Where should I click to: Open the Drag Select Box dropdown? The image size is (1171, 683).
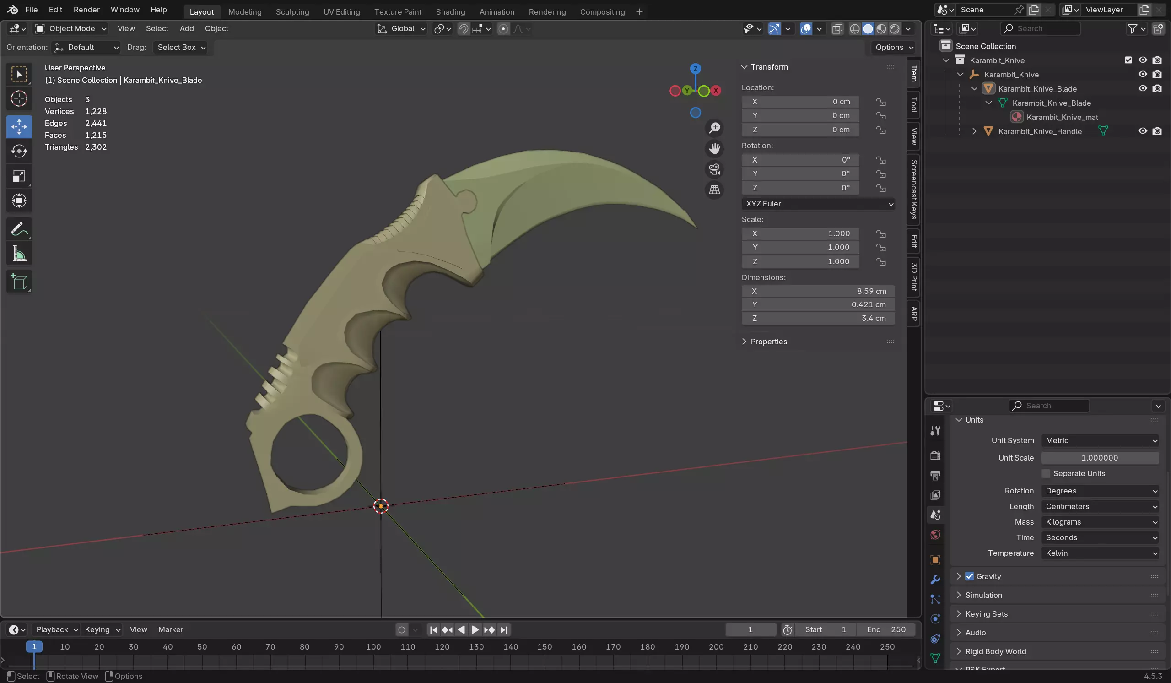tap(180, 48)
